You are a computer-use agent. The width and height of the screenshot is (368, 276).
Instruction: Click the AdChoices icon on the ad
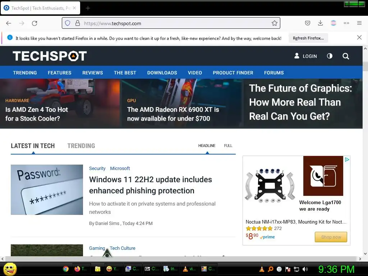(x=347, y=160)
